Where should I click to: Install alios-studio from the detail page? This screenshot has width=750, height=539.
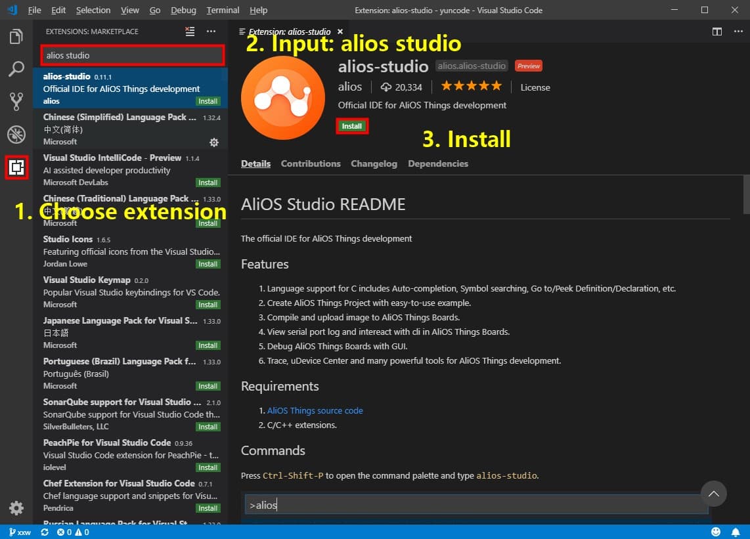[352, 126]
